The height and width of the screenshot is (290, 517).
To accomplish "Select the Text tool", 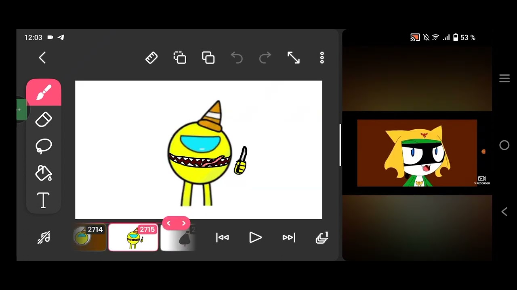I will (44, 200).
